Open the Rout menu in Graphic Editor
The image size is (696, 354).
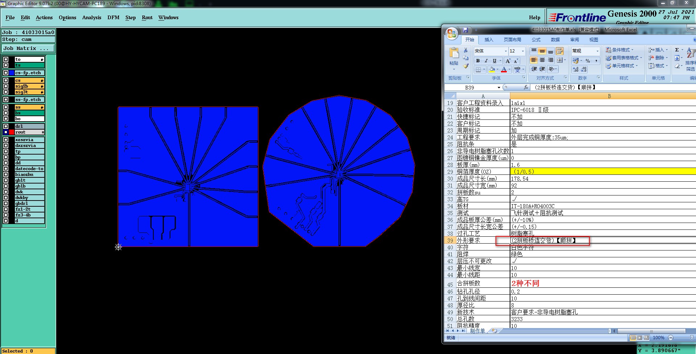pyautogui.click(x=147, y=17)
